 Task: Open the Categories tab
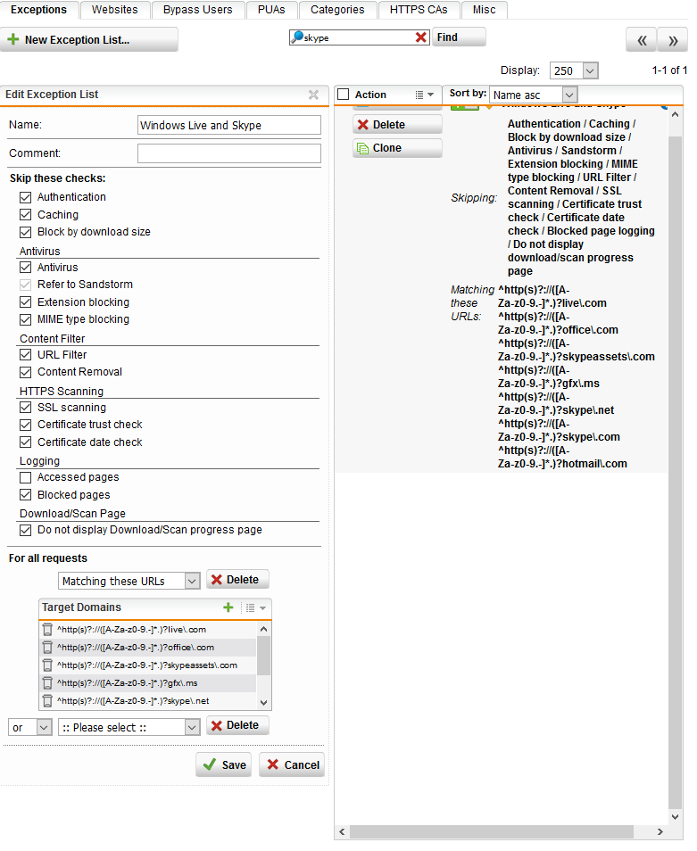[337, 10]
